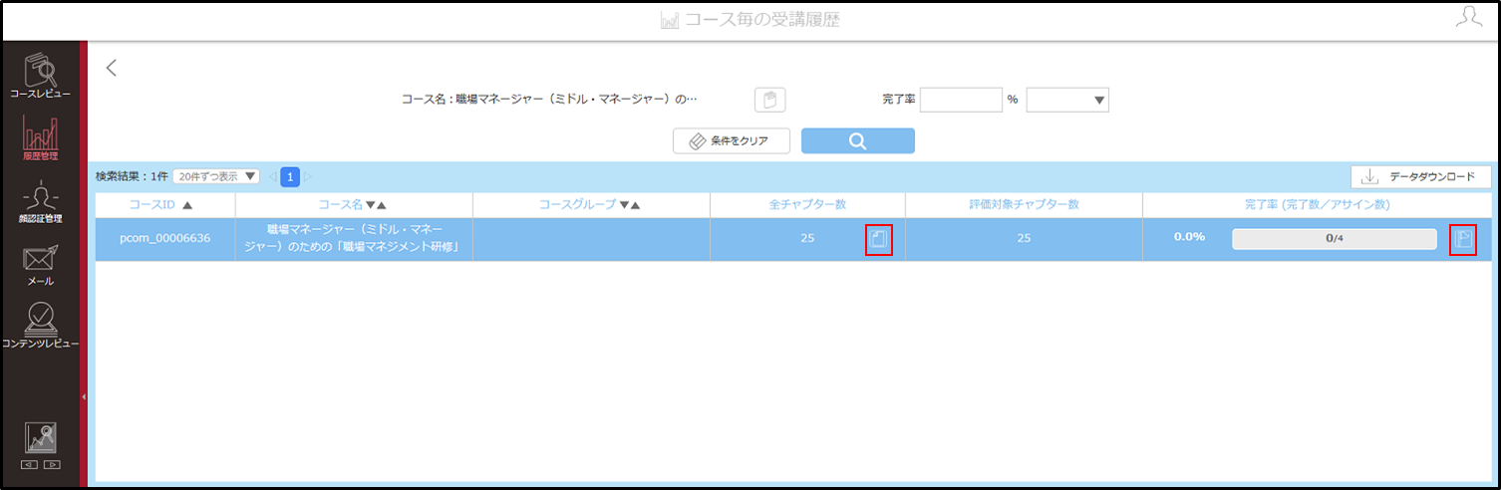This screenshot has height=490, width=1501.
Task: Click the clipboard icon beside コース名
Action: click(770, 100)
